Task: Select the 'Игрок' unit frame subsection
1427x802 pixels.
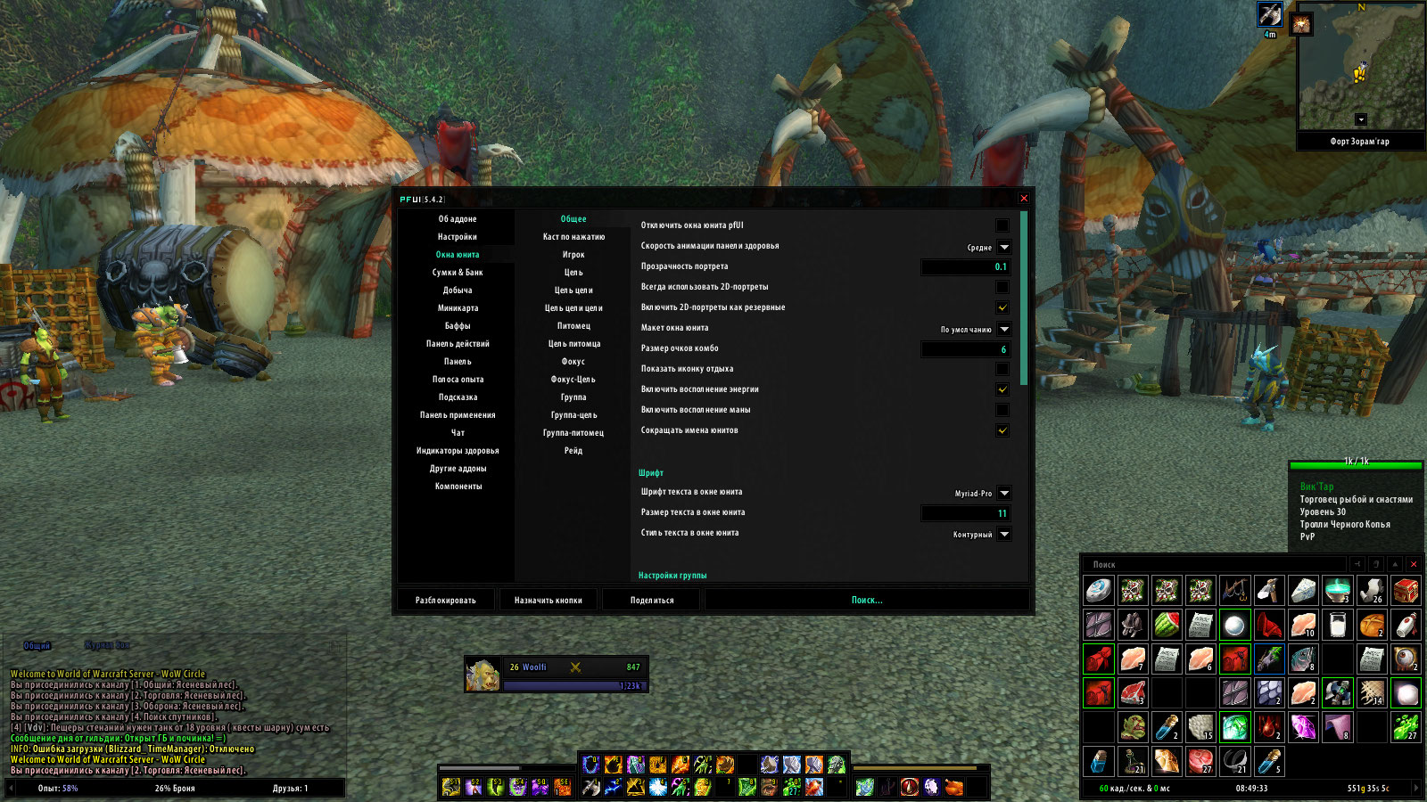Action: [x=573, y=255]
